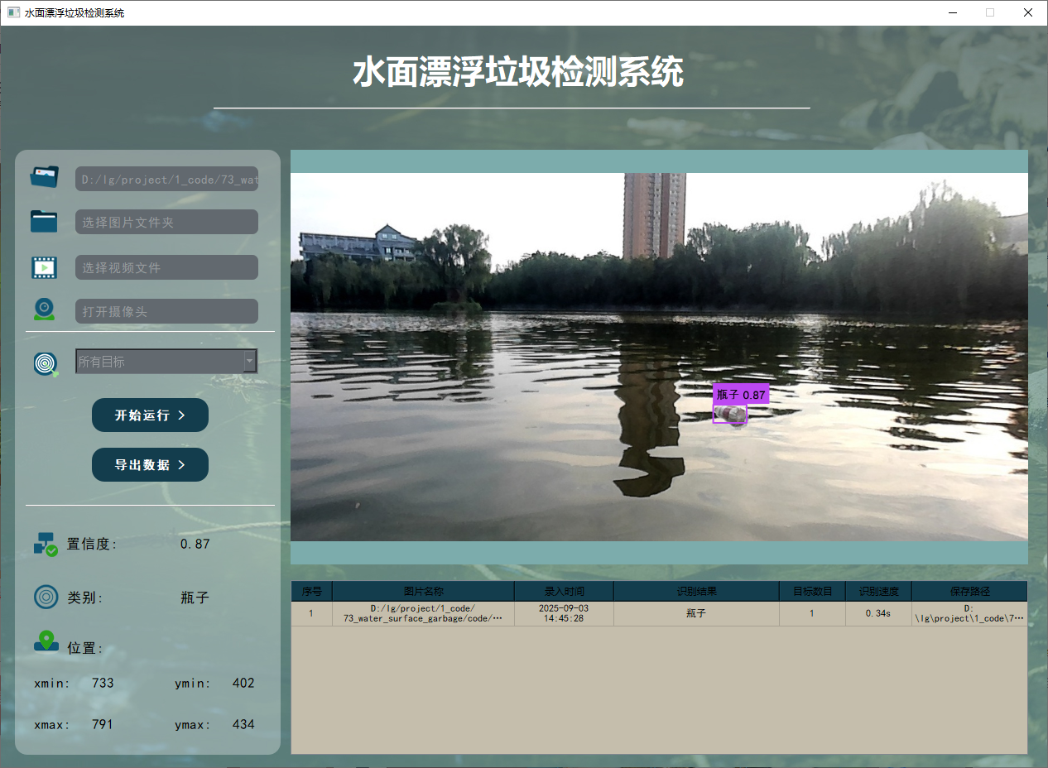Click the 保存路径 column header
This screenshot has width=1048, height=768.
point(969,591)
